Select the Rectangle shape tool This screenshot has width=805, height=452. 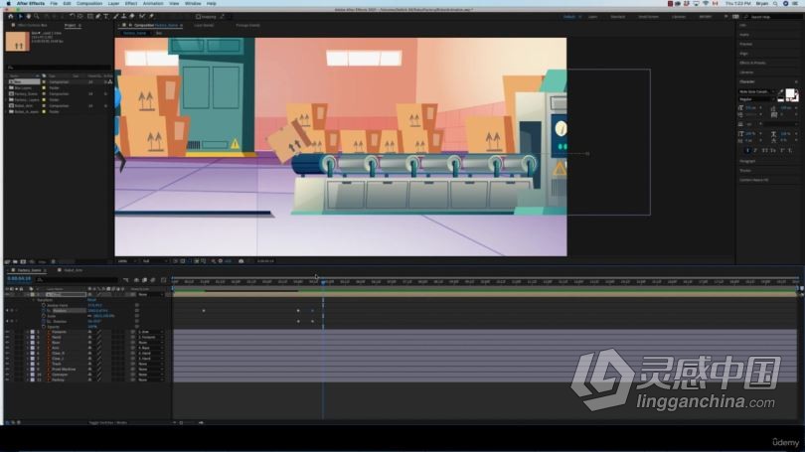tap(89, 17)
